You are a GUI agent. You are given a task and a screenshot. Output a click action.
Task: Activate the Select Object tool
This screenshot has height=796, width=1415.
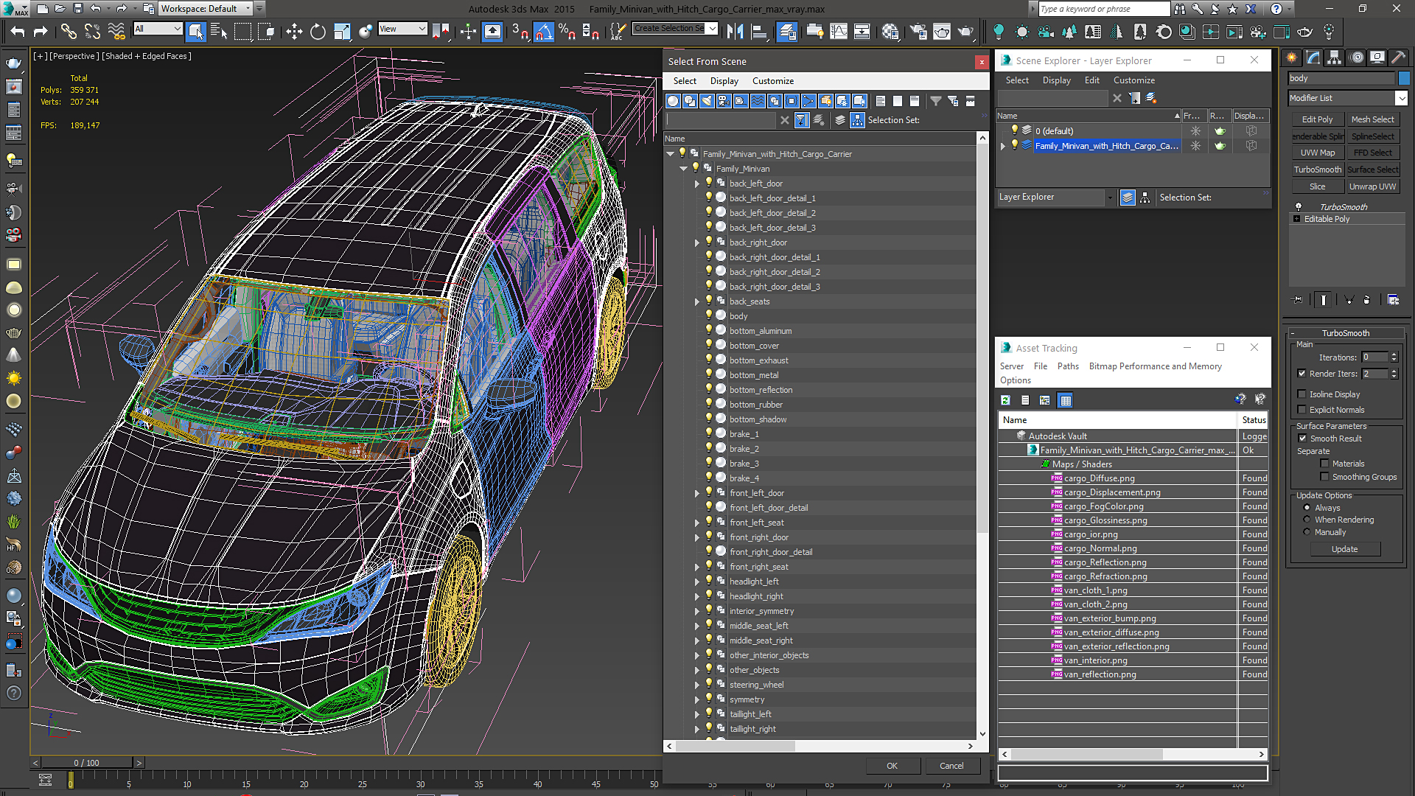195,31
